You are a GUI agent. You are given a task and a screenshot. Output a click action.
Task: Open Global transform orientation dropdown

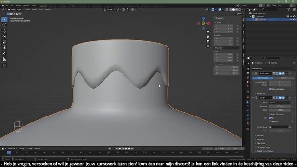[x=110, y=10]
